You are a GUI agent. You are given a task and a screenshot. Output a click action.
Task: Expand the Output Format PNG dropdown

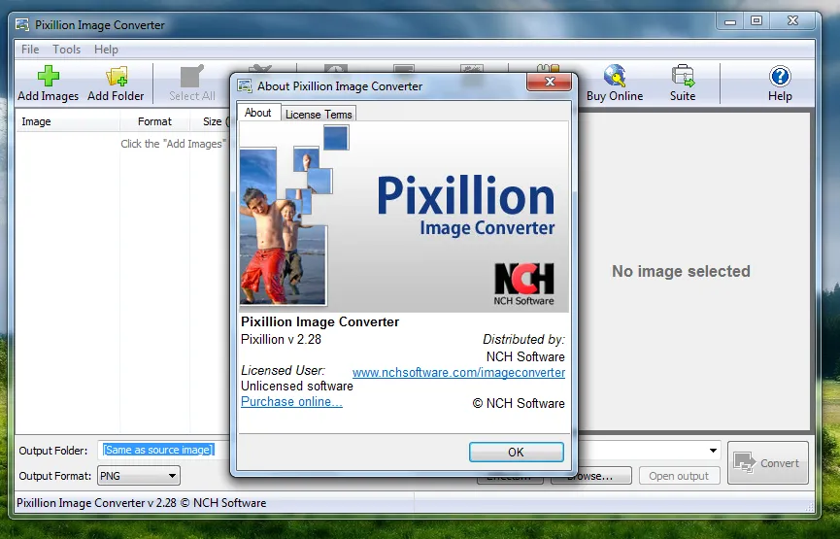click(x=172, y=476)
